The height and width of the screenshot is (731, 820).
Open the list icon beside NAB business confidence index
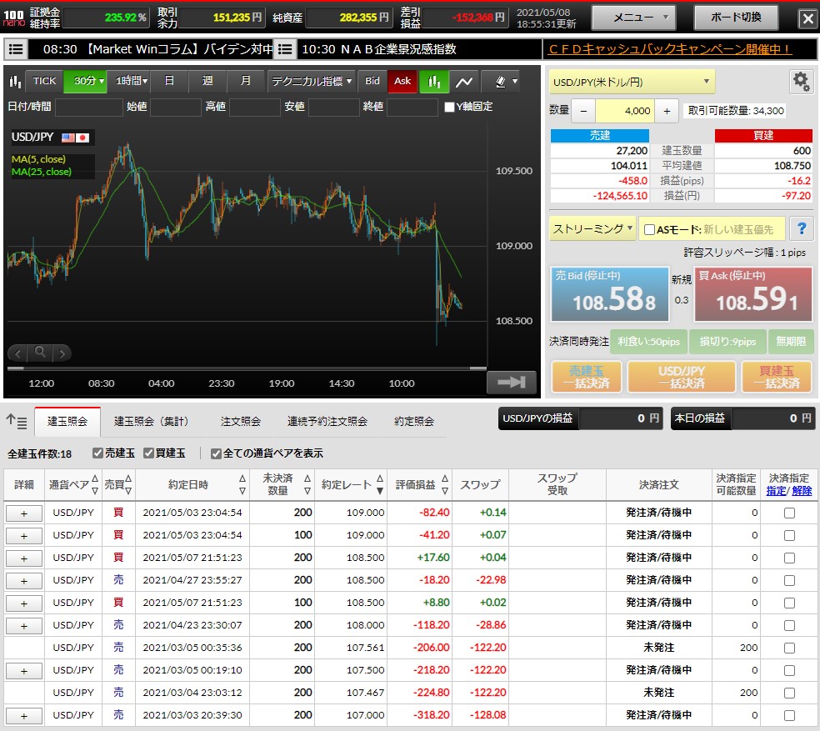[285, 49]
